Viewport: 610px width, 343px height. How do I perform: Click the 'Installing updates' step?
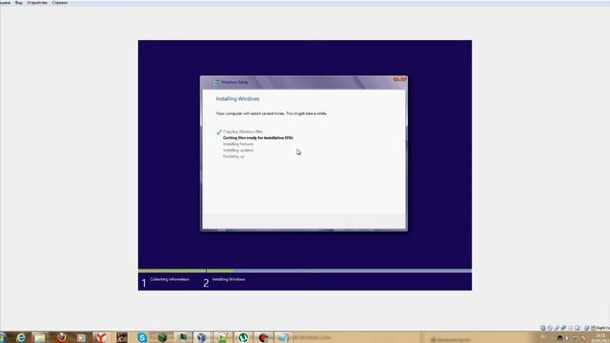pyautogui.click(x=238, y=151)
